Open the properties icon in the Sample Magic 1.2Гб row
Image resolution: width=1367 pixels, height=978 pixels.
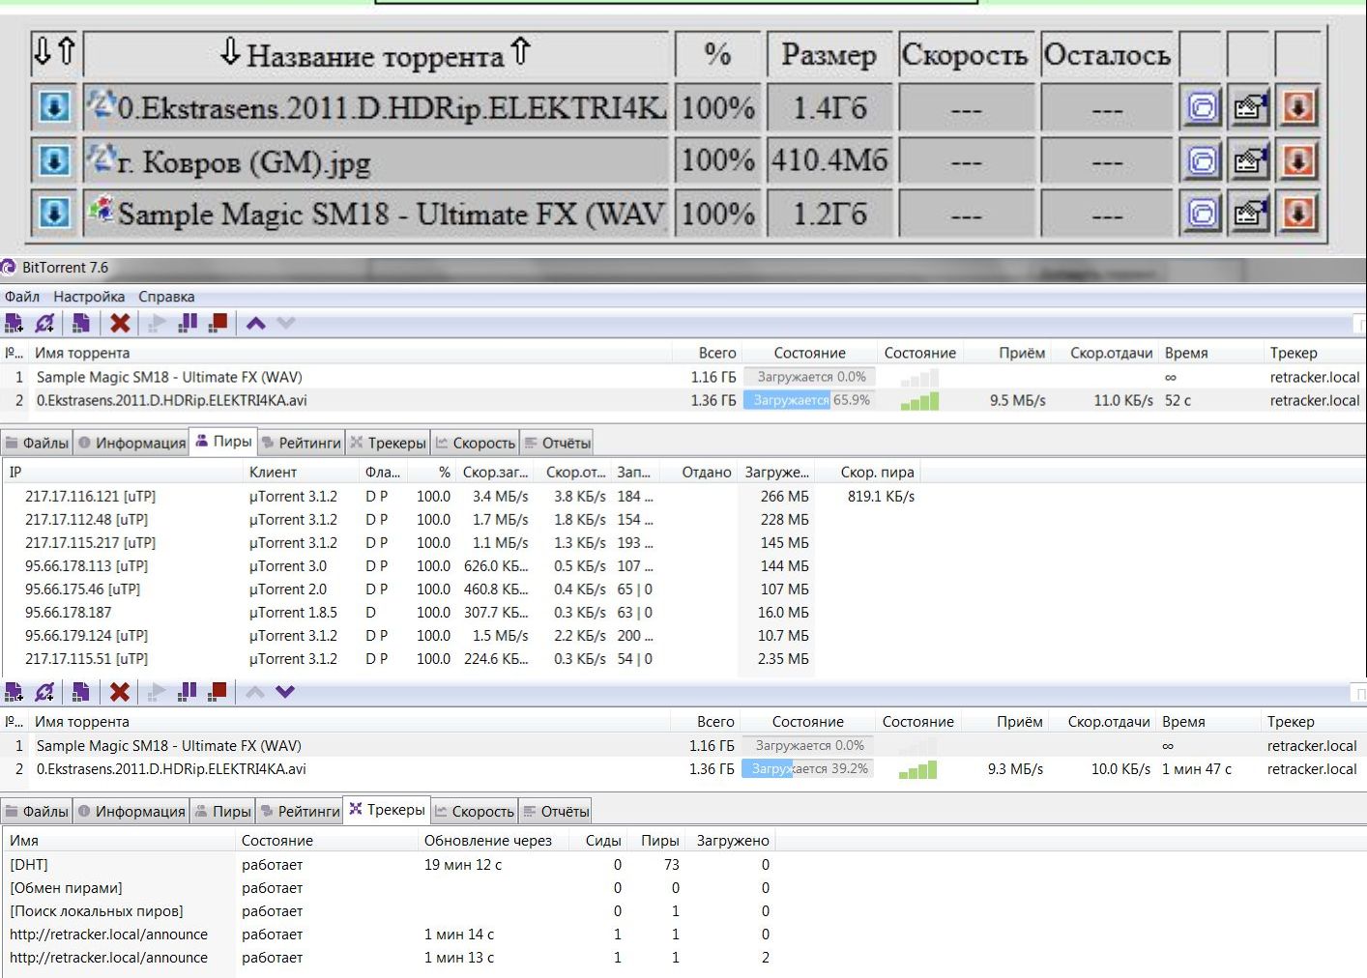pos(1249,213)
